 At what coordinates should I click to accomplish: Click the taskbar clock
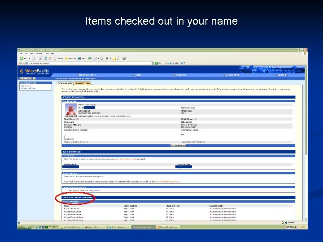click(302, 227)
